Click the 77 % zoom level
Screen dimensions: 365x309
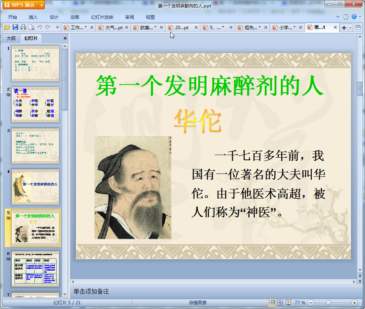pyautogui.click(x=300, y=302)
